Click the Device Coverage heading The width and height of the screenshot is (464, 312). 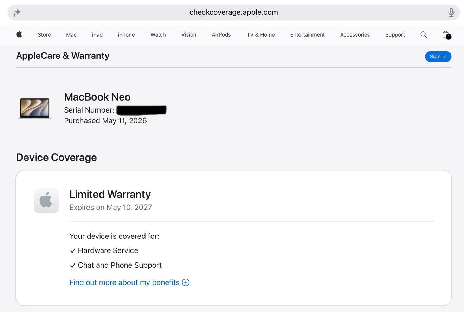[56, 157]
